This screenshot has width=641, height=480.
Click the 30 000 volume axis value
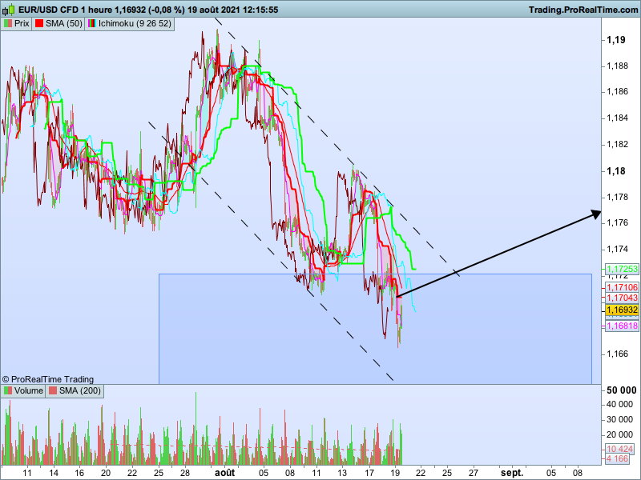[619, 419]
